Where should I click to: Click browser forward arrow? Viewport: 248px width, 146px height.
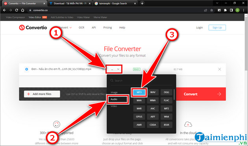tap(11, 10)
